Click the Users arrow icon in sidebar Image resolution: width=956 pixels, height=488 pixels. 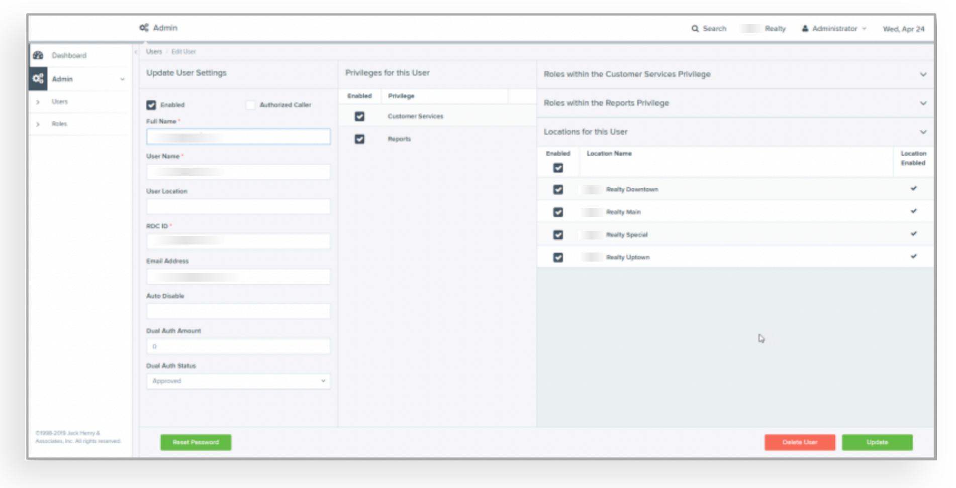click(x=38, y=102)
